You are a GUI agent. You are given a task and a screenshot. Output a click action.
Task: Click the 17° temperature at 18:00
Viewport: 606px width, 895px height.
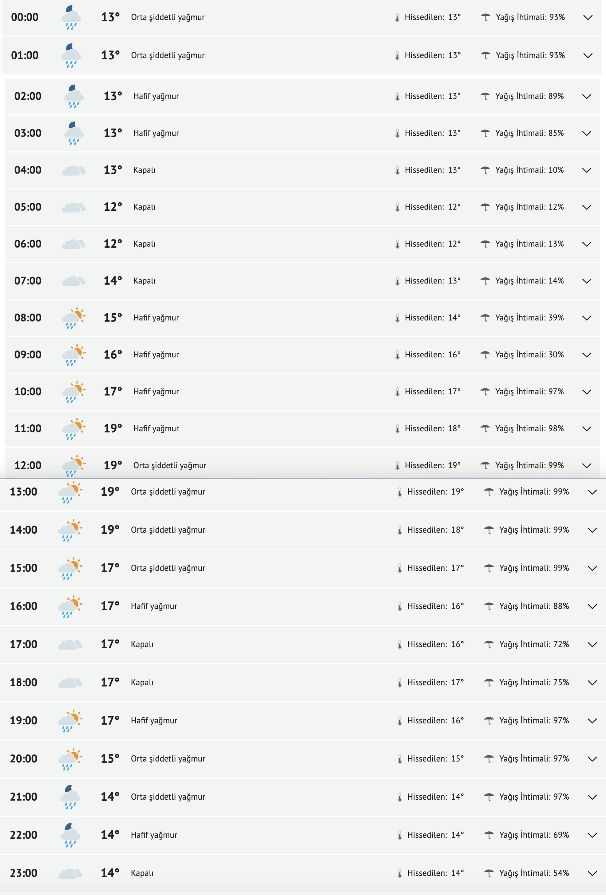pos(110,682)
